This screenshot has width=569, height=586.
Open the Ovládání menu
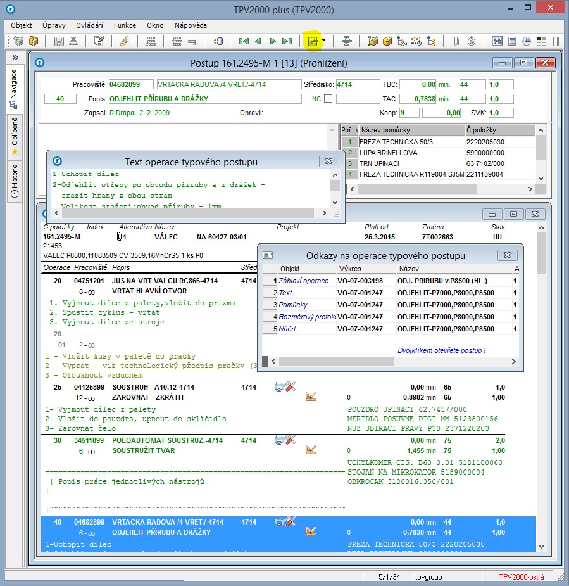pos(90,25)
